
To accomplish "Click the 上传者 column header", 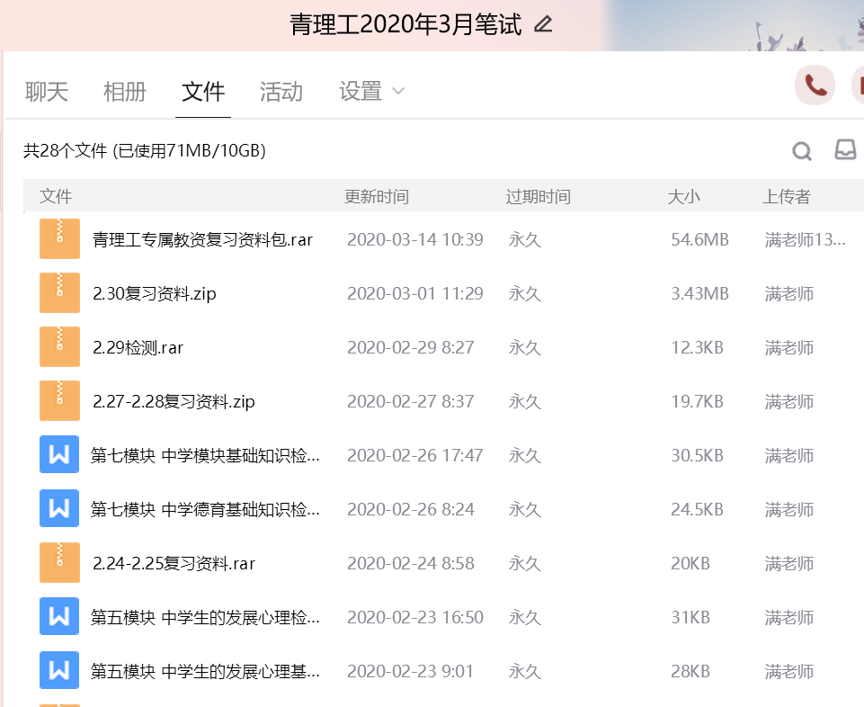I will [787, 197].
